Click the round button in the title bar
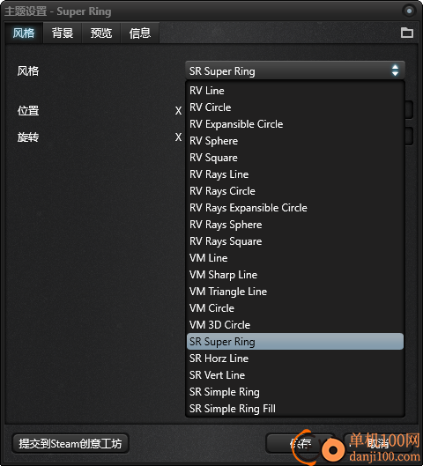The height and width of the screenshot is (466, 423). (x=409, y=11)
